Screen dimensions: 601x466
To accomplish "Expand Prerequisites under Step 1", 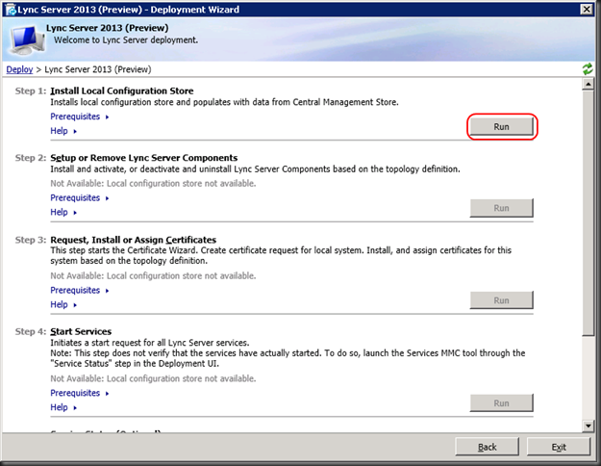I will click(80, 116).
